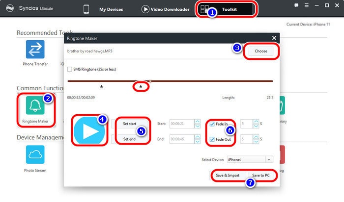
Task: Click the audio progress slider track
Action: coord(170,81)
